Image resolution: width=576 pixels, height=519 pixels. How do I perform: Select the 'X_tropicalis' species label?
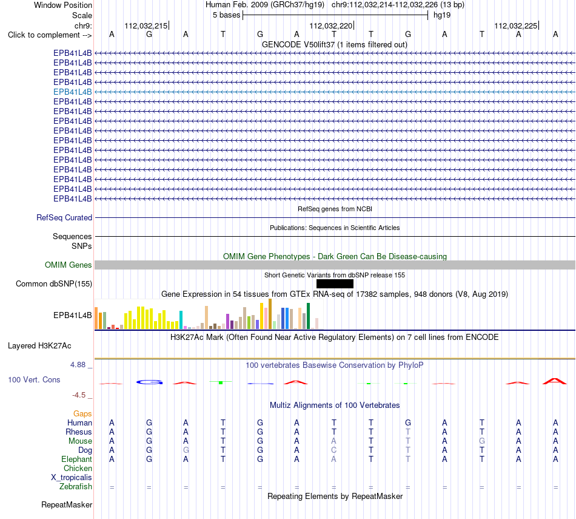tap(72, 478)
